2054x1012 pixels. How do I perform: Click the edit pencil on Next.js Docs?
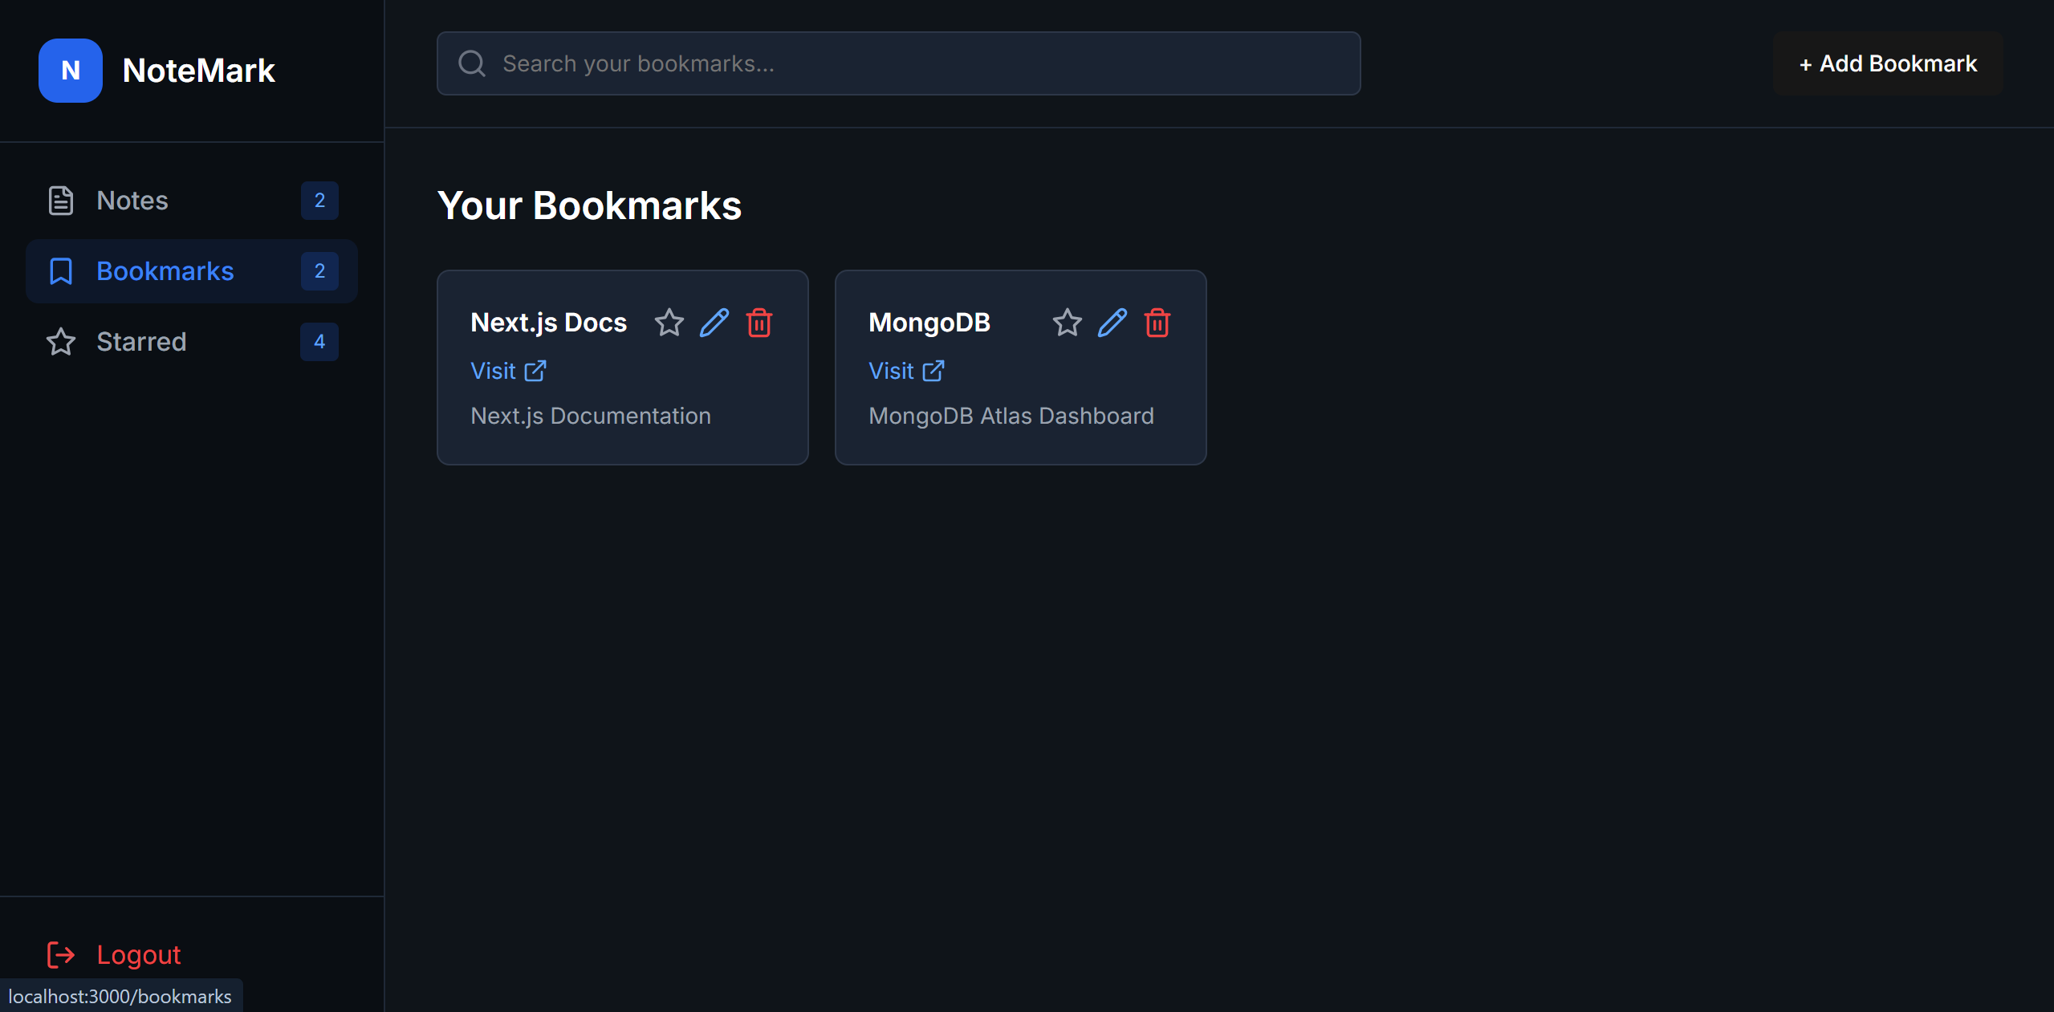click(x=714, y=323)
